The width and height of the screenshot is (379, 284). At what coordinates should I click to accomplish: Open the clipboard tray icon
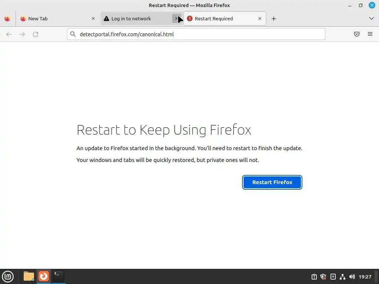(314, 277)
